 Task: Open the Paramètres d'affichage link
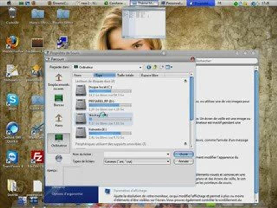pos(130,190)
